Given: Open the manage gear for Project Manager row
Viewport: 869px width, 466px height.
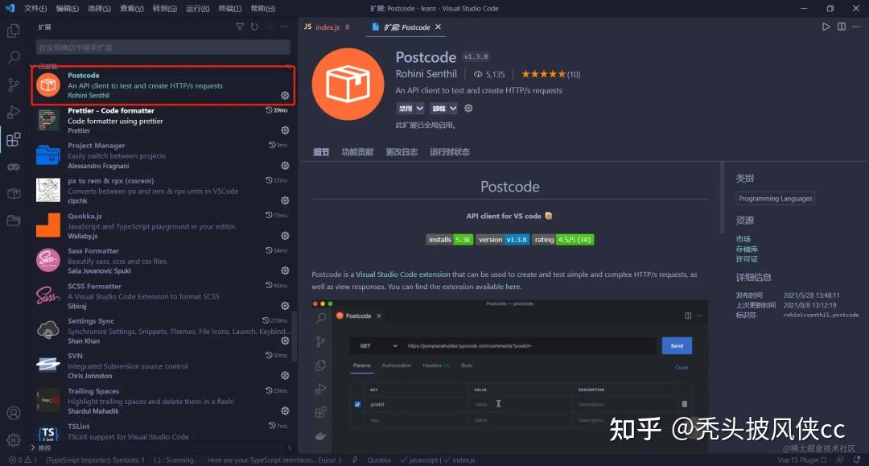Looking at the screenshot, I should coord(285,166).
